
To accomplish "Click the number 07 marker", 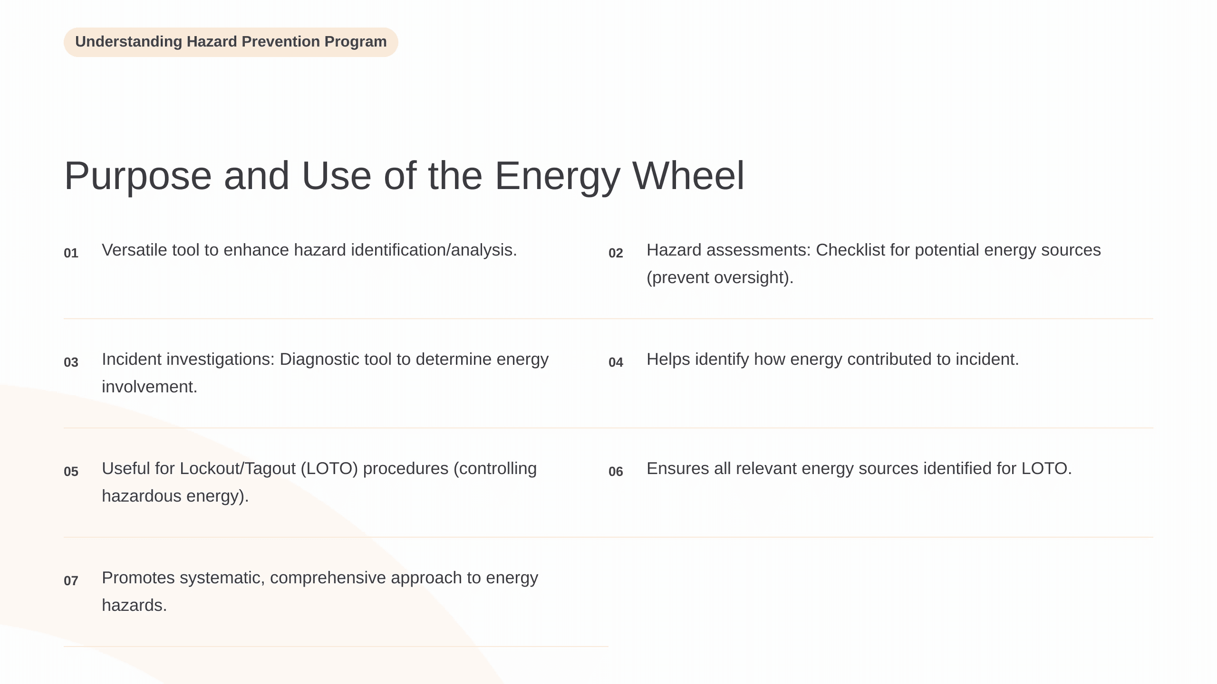I will [71, 581].
